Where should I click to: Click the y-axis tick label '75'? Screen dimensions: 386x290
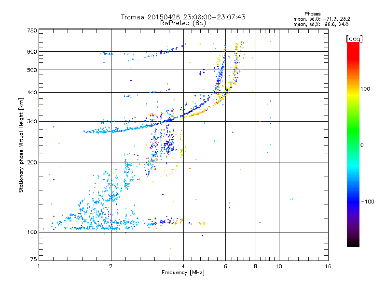[x=34, y=259]
